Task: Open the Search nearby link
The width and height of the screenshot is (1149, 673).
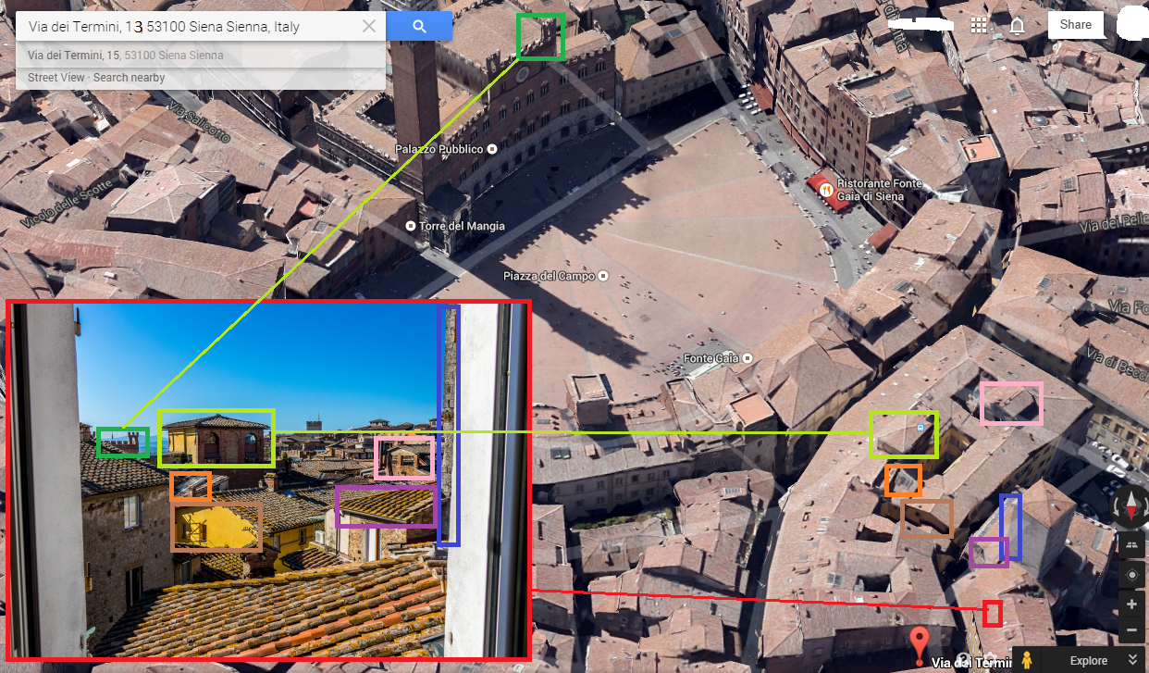Action: 129,78
